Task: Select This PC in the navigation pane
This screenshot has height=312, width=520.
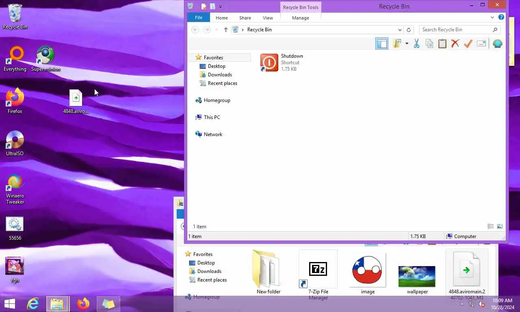Action: 212,117
